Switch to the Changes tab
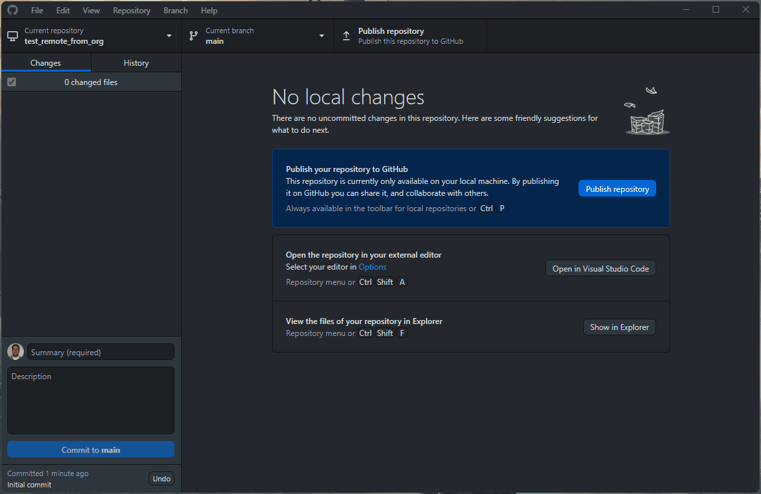The height and width of the screenshot is (494, 761). [46, 62]
